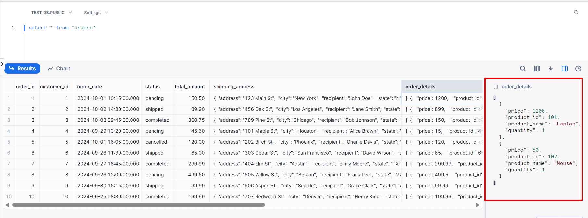The height and width of the screenshot is (218, 588).
Task: Expand the left sidebar chevron
Action: coord(2,64)
